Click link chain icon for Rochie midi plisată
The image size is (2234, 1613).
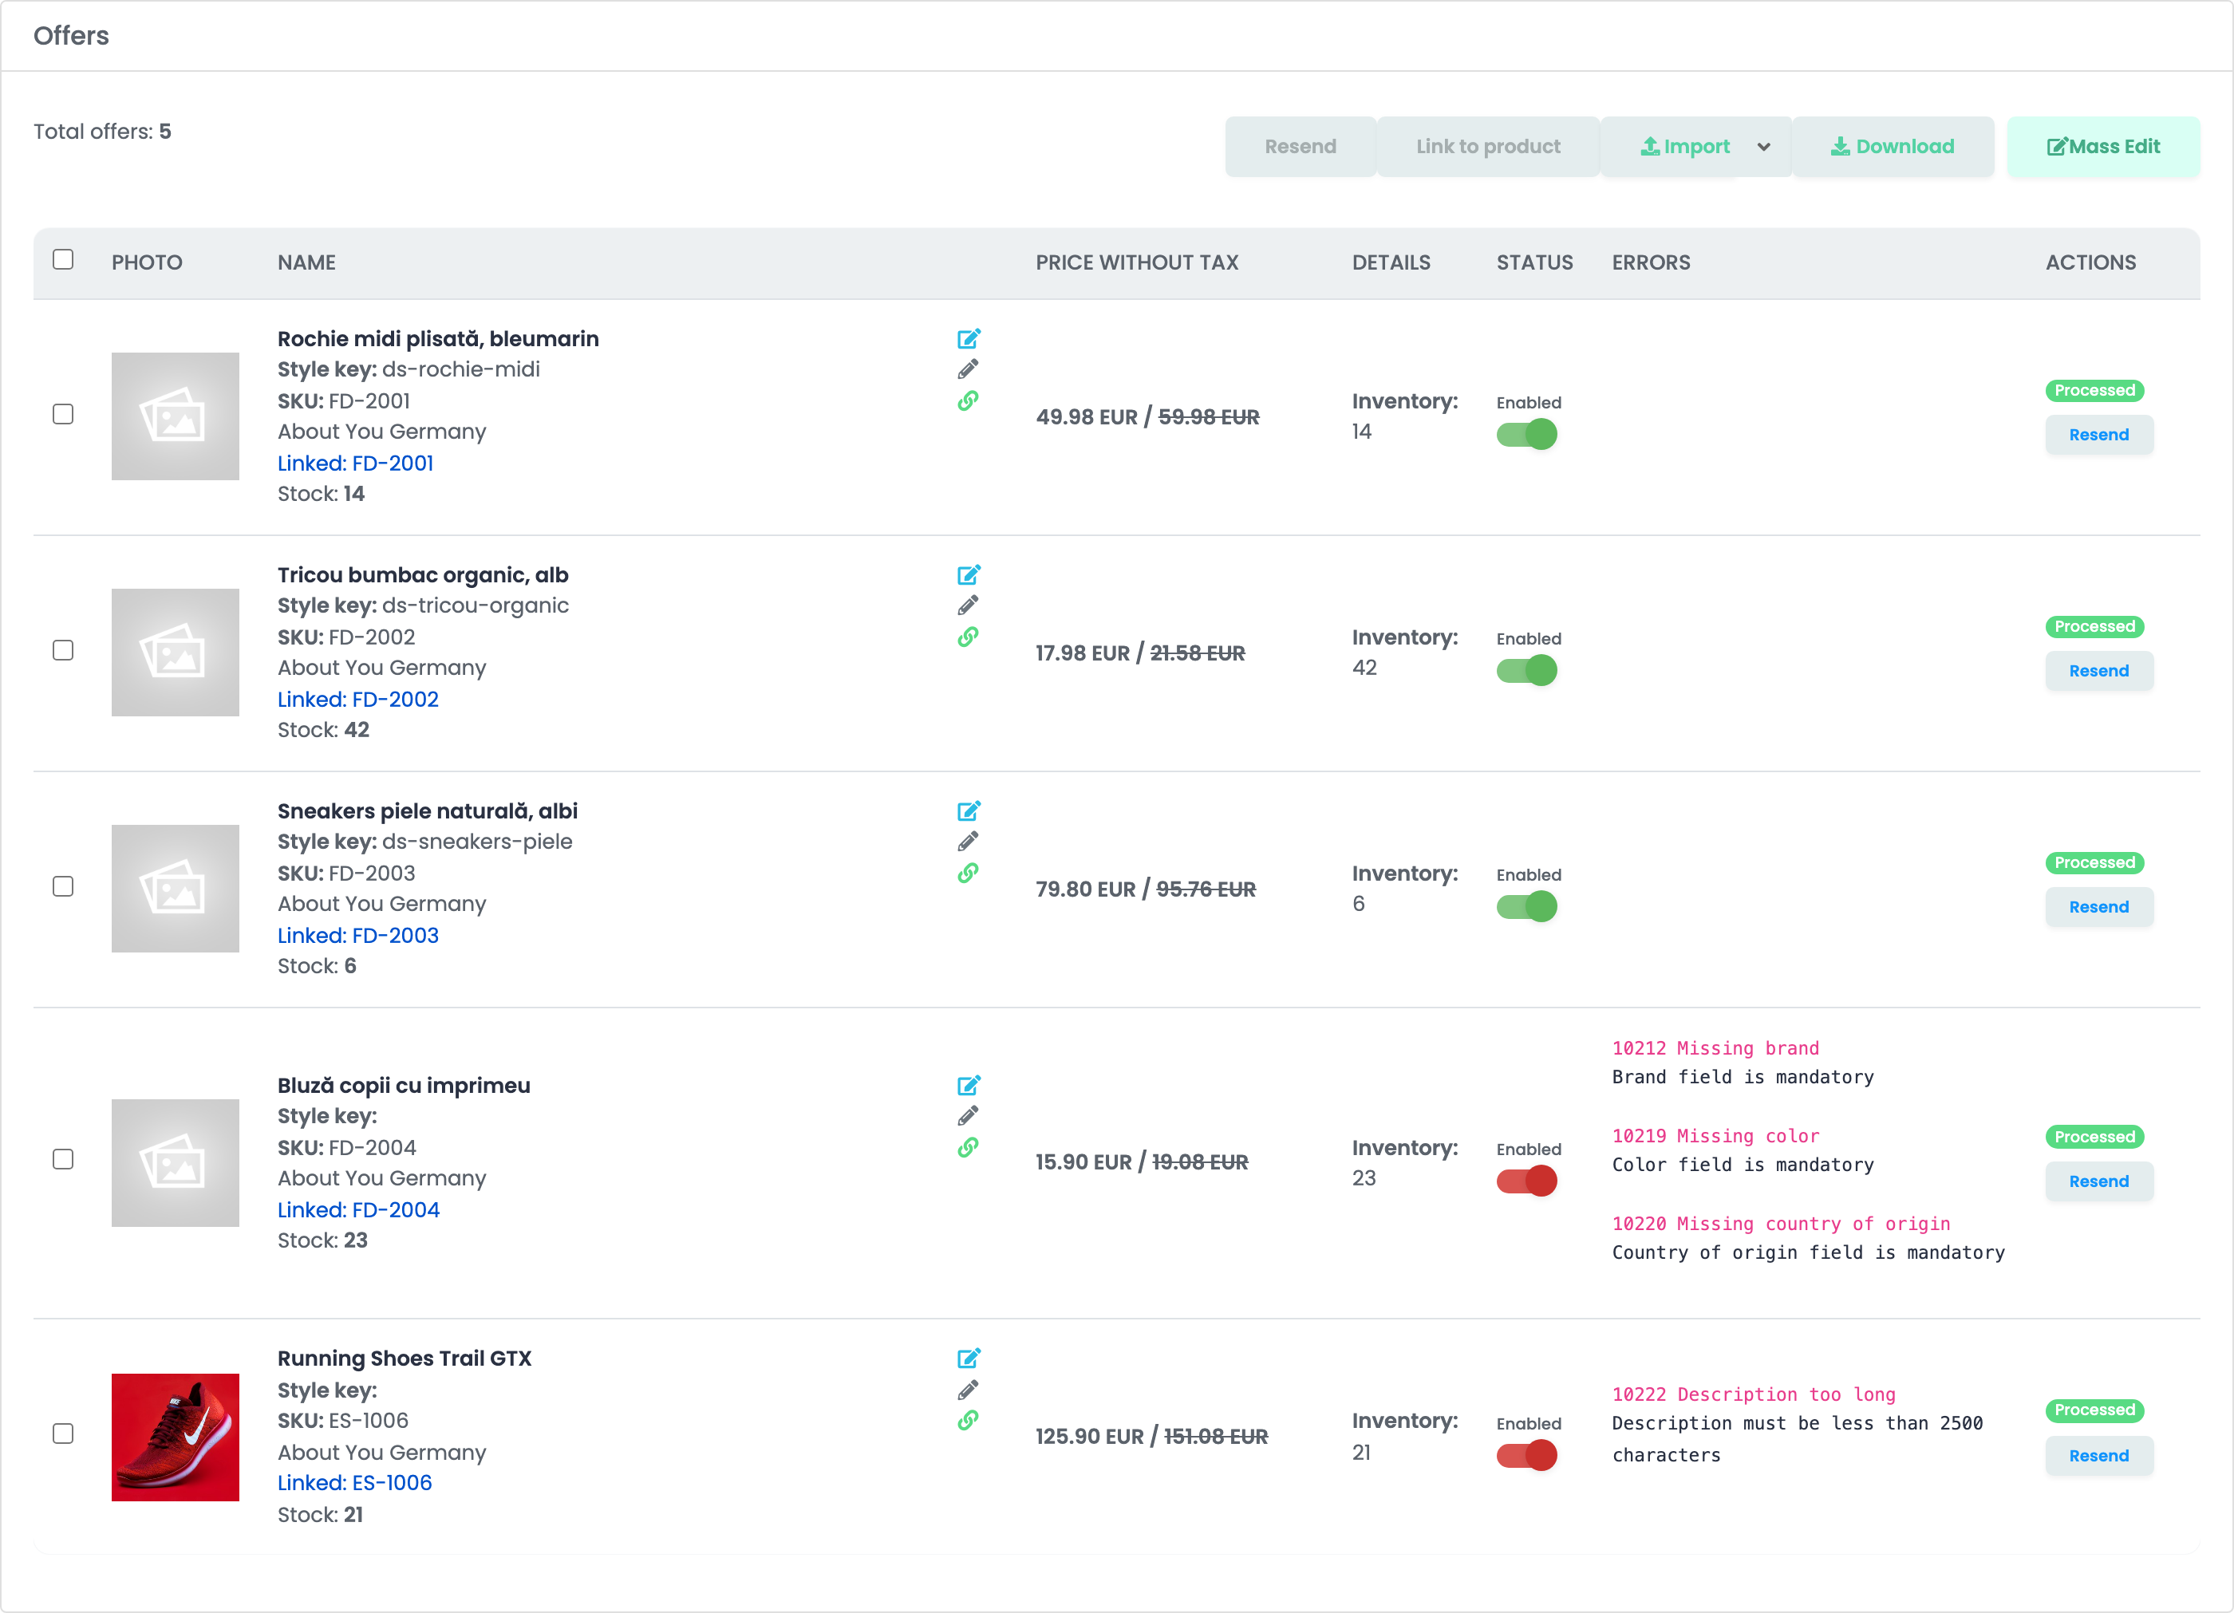(969, 400)
